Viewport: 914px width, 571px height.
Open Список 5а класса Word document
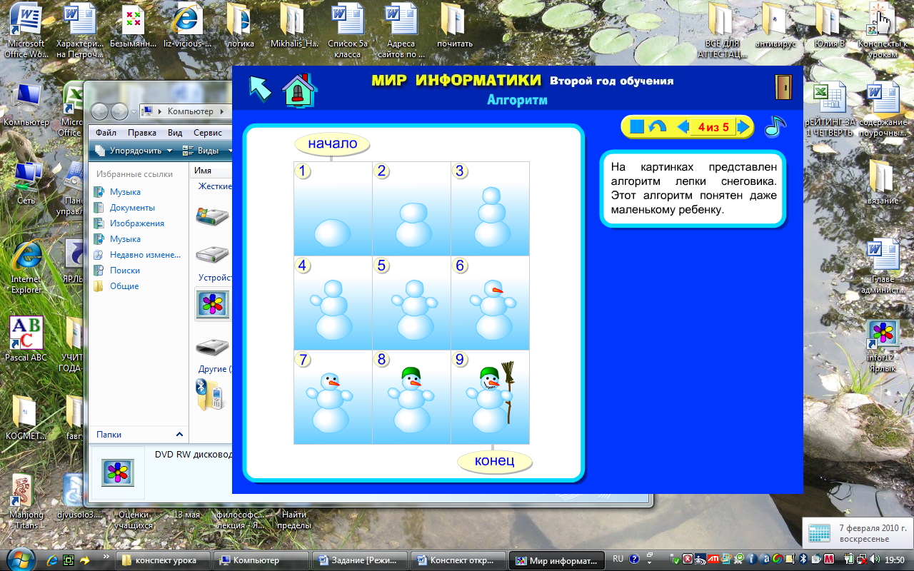[x=348, y=31]
